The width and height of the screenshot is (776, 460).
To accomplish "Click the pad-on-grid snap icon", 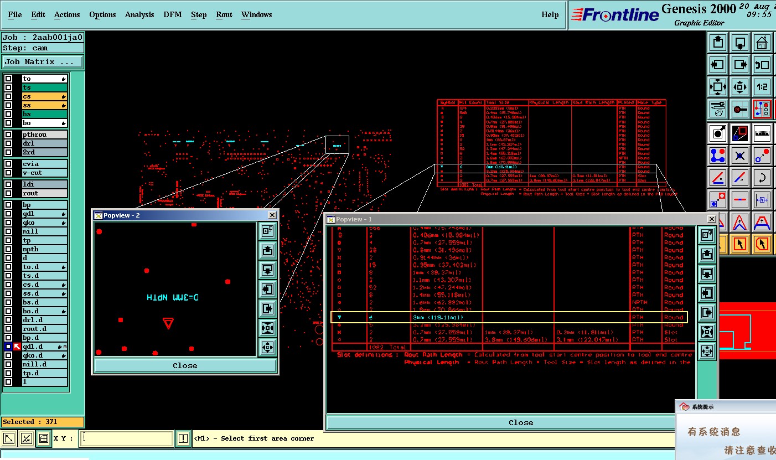I will point(740,109).
